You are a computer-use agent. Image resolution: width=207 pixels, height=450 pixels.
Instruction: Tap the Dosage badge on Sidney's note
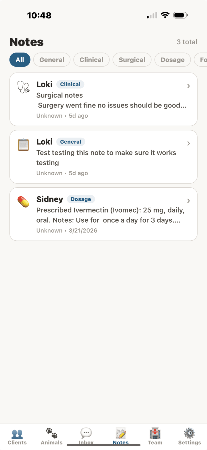[x=81, y=199]
